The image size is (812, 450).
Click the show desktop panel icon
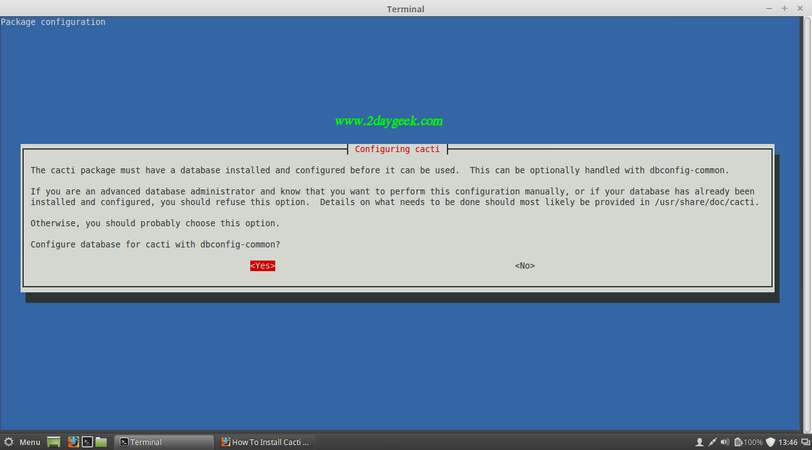(54, 442)
